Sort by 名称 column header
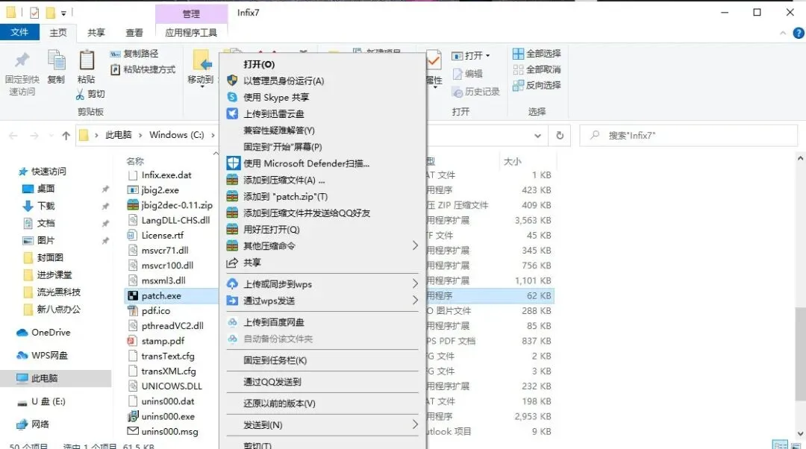Viewport: 806px width, 449px height. [135, 161]
